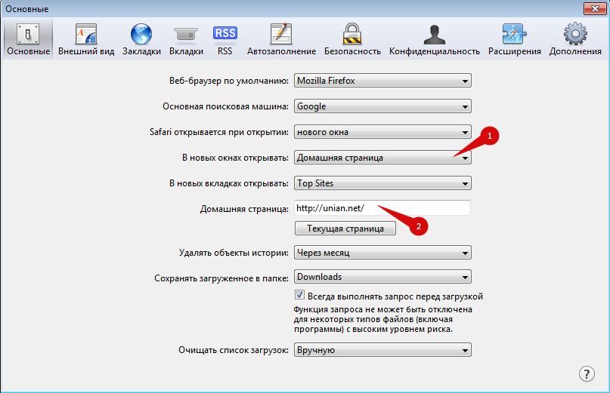Switch to Внешний вид settings
Screen dimensions: 610x393
click(x=86, y=39)
